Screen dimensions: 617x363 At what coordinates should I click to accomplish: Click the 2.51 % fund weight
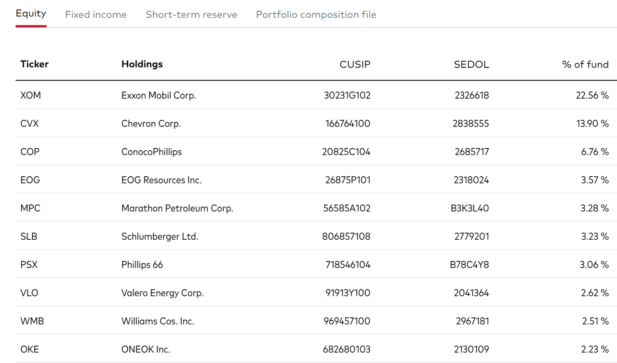(595, 321)
